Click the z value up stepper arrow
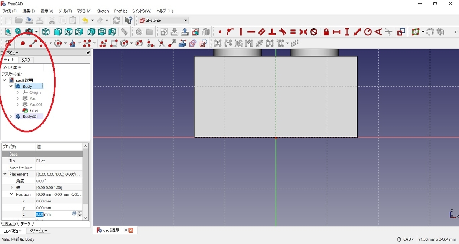Image resolution: width=459 pixels, height=244 pixels. (x=80, y=213)
